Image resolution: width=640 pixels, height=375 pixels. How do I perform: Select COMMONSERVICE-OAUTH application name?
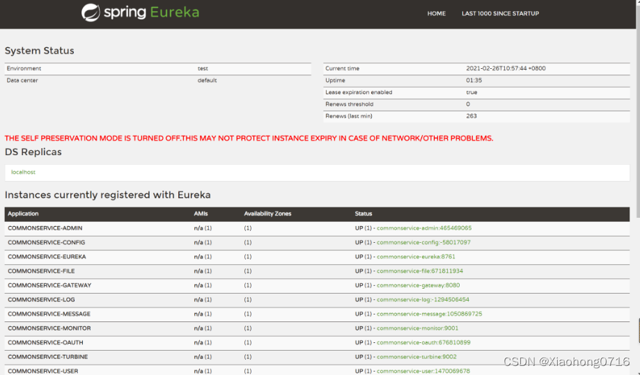click(45, 342)
